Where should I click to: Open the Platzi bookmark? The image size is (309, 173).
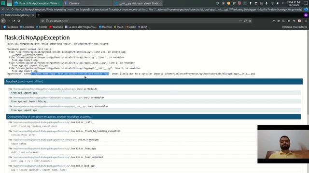[119, 27]
